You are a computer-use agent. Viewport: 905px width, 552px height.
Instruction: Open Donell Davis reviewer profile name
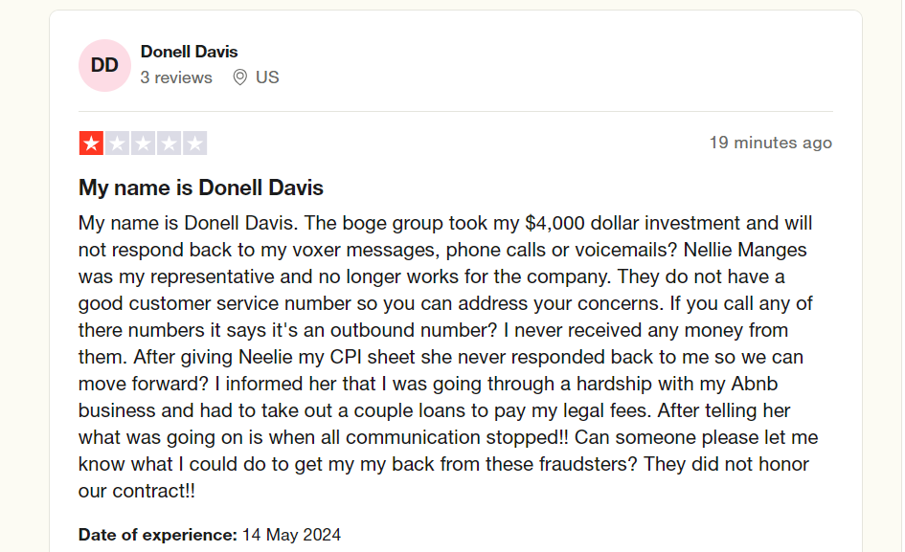pyautogui.click(x=189, y=52)
